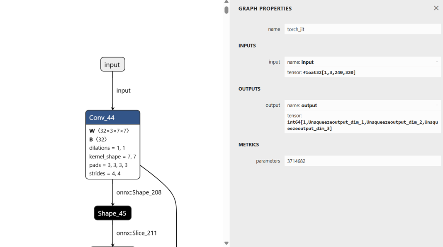Click the kernel_shape attribute row
The width and height of the screenshot is (443, 247).
pyautogui.click(x=112, y=156)
